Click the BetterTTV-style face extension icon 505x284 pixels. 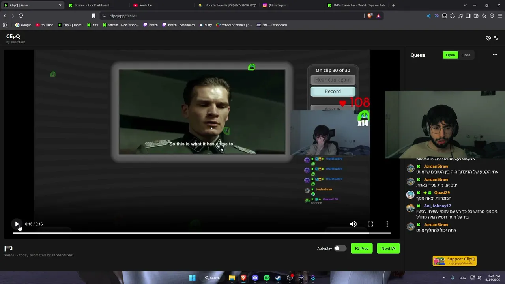444,16
